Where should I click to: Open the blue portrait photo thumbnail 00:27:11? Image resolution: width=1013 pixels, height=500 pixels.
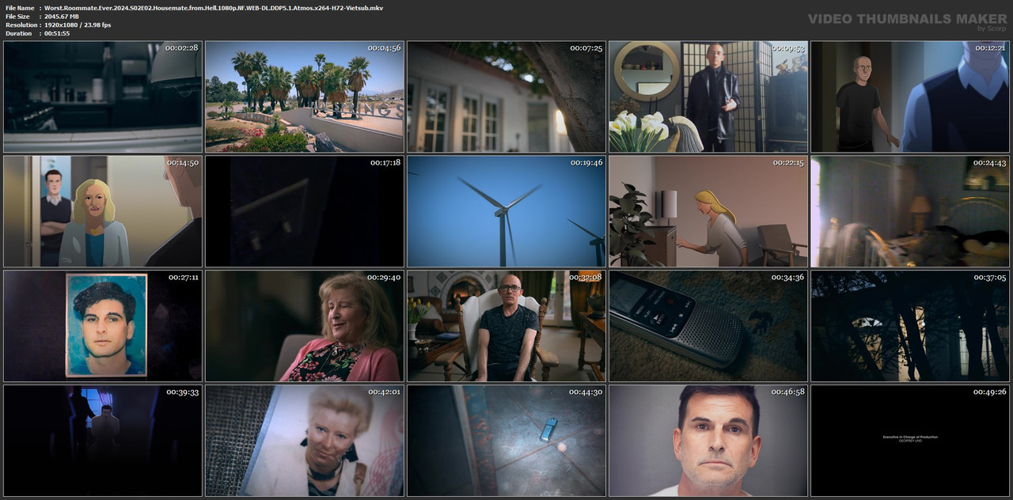pyautogui.click(x=103, y=326)
